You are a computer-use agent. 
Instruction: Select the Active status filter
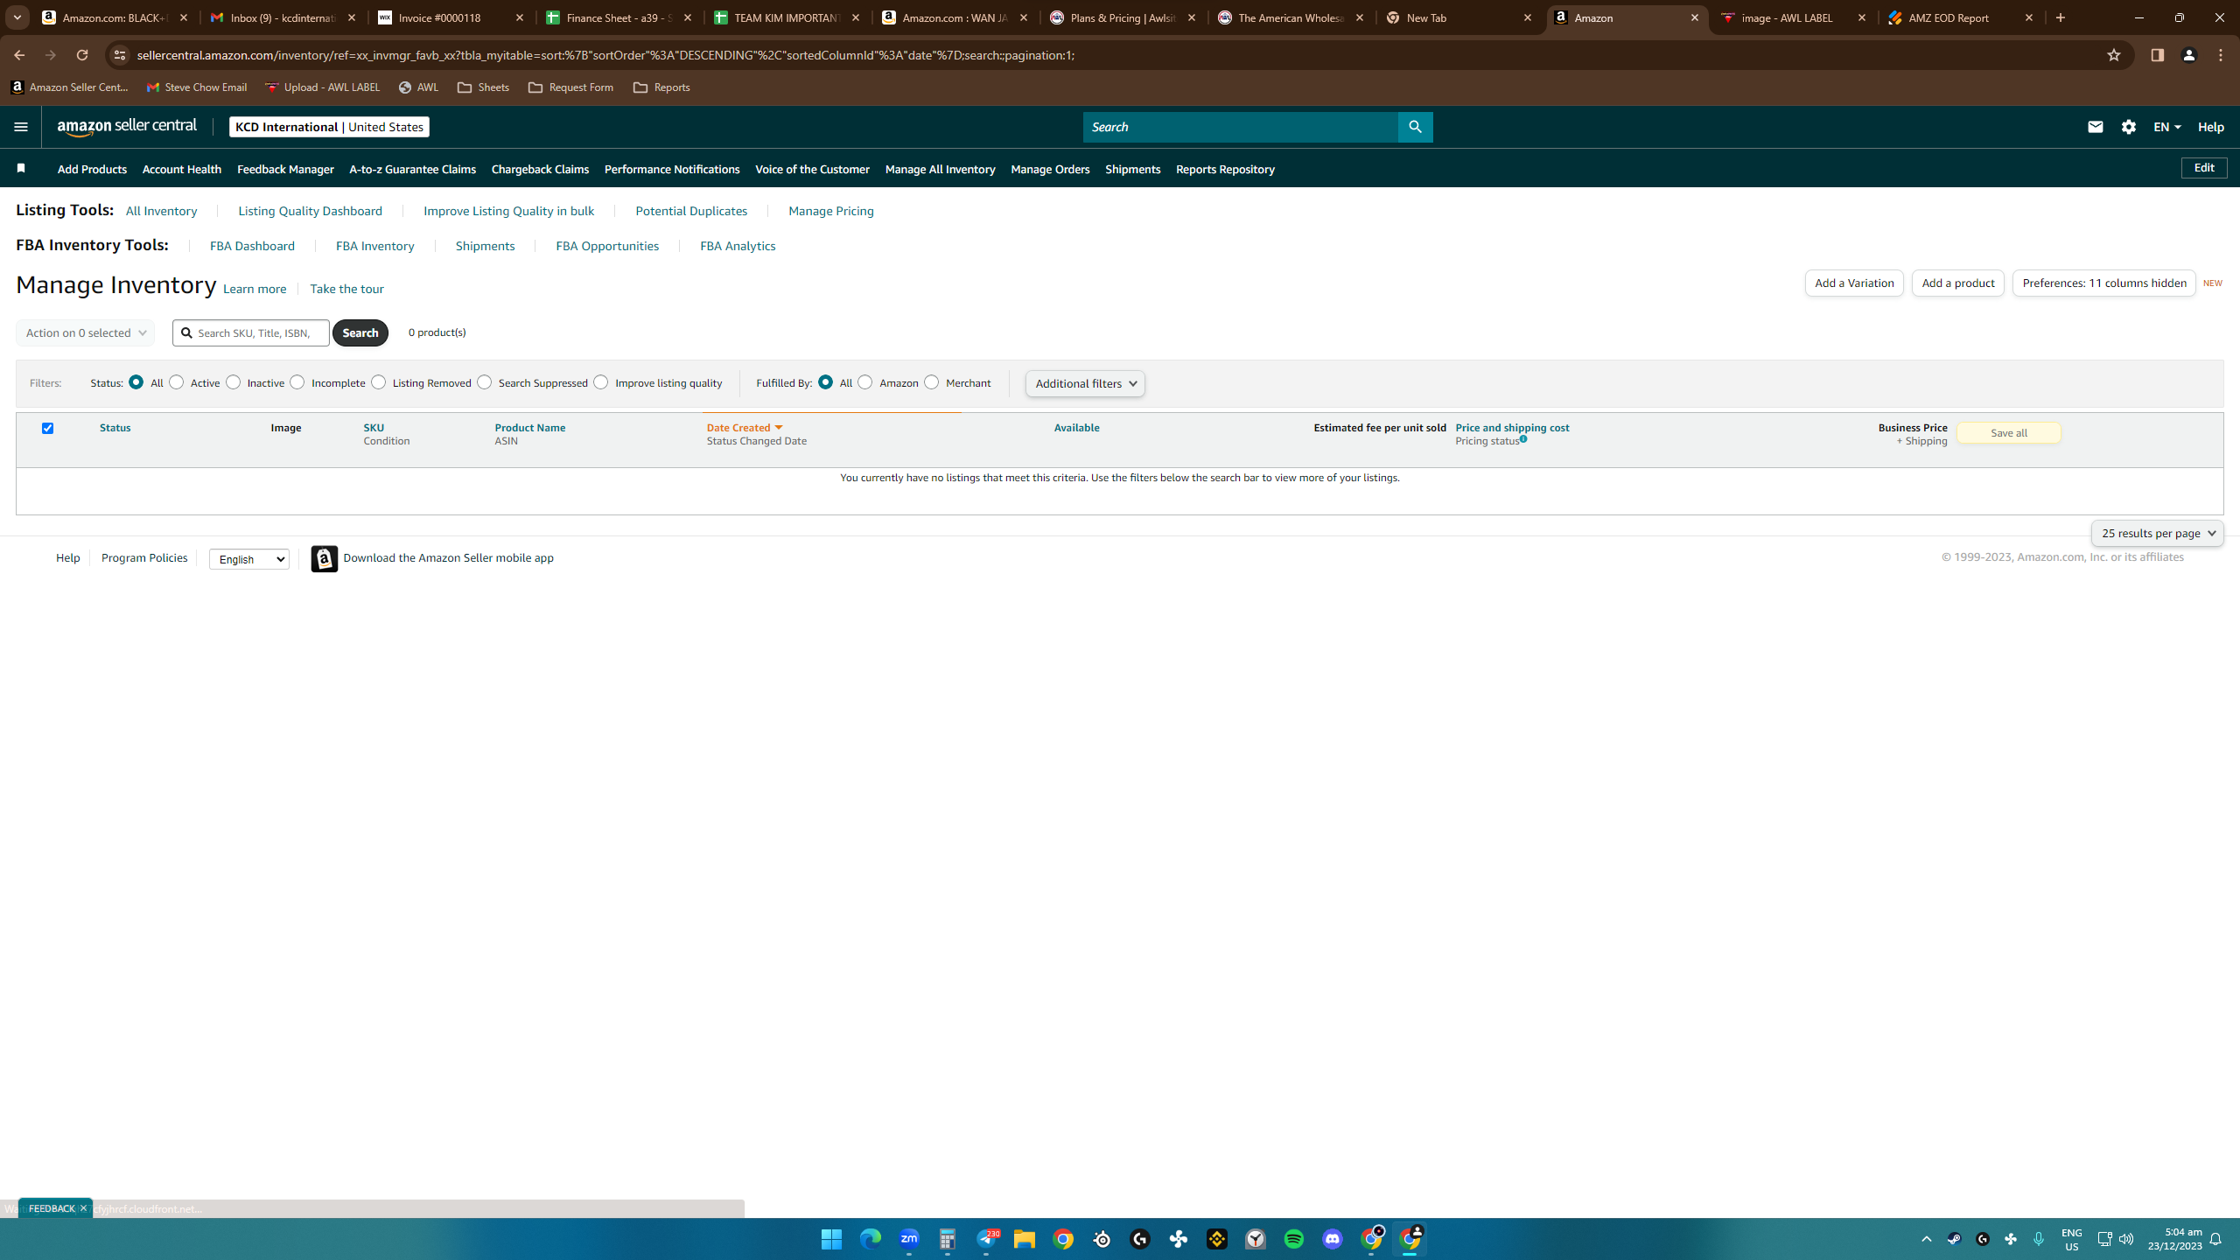click(x=177, y=382)
